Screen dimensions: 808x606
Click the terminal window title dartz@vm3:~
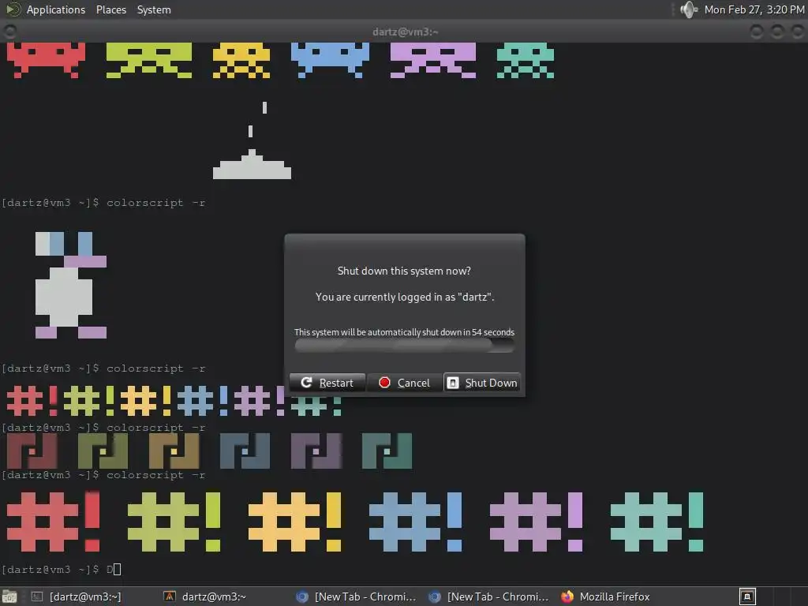[x=405, y=32]
